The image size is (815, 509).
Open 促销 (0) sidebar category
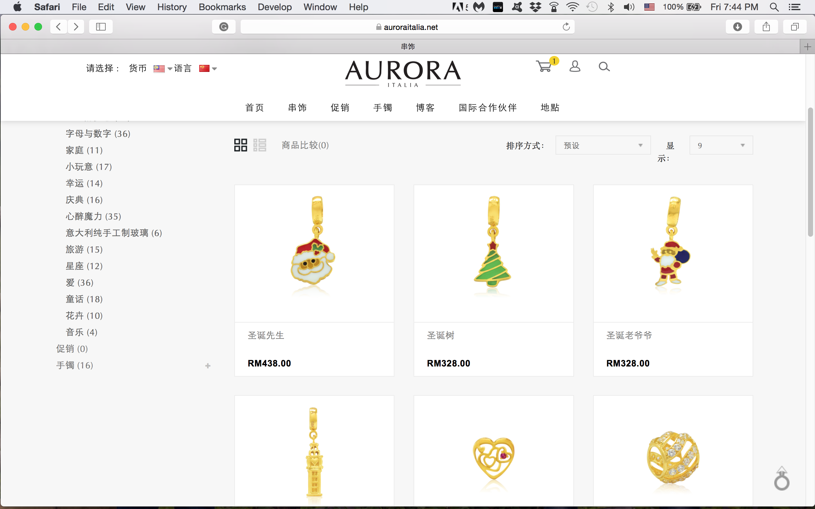pos(72,349)
